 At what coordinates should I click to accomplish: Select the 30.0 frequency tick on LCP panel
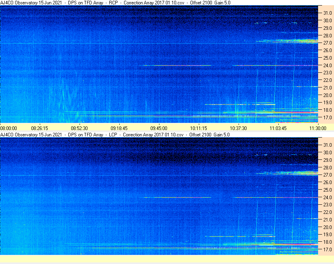coord(327,152)
